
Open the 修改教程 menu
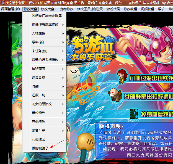pos(130,9)
